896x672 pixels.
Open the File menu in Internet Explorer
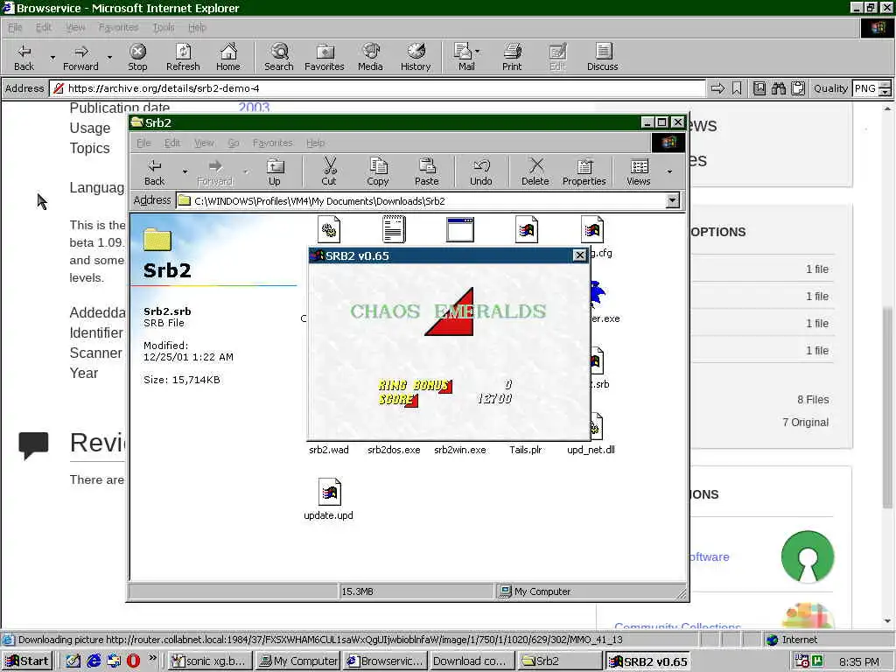point(15,27)
